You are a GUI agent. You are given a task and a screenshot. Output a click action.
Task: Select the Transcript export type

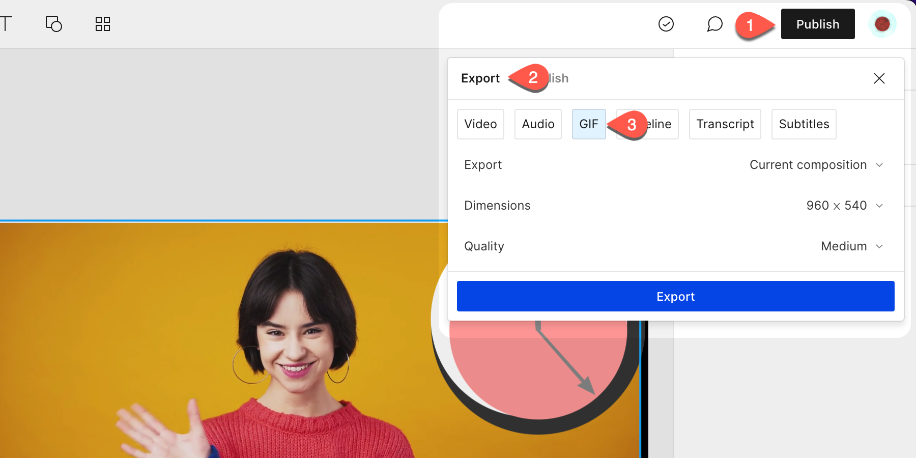click(x=725, y=124)
